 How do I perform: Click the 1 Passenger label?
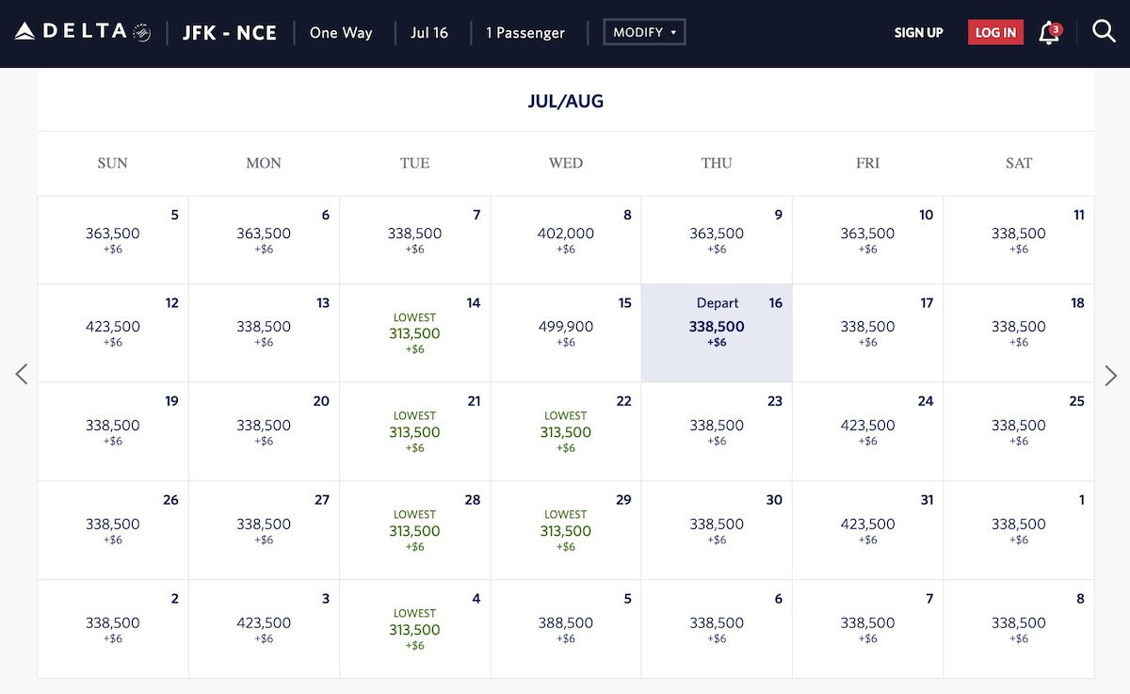[525, 33]
